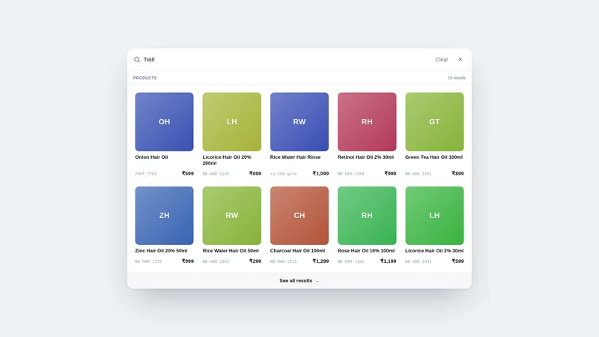Viewport: 599px width, 337px height.
Task: Open the pink RH Retinol thumbnail
Action: (367, 122)
